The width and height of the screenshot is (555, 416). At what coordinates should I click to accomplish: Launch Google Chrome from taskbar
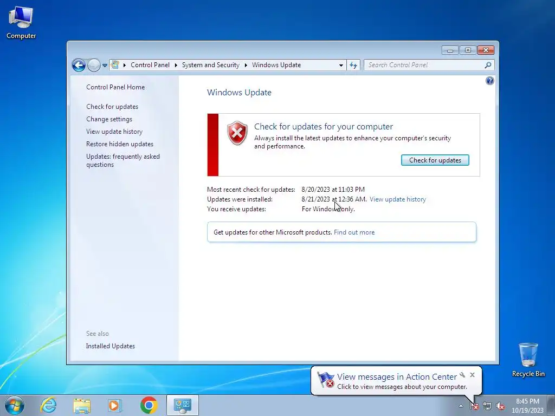149,405
